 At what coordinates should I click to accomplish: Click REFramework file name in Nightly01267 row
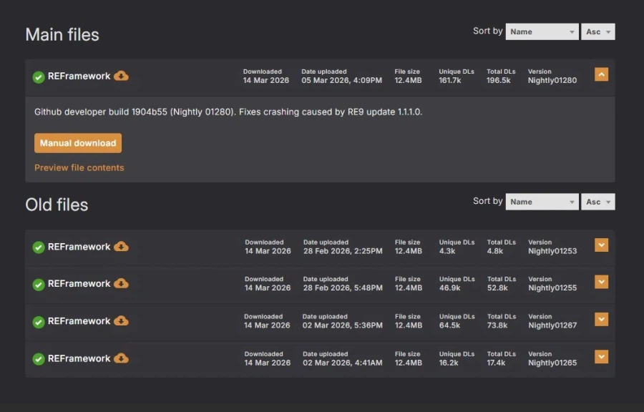pos(79,321)
